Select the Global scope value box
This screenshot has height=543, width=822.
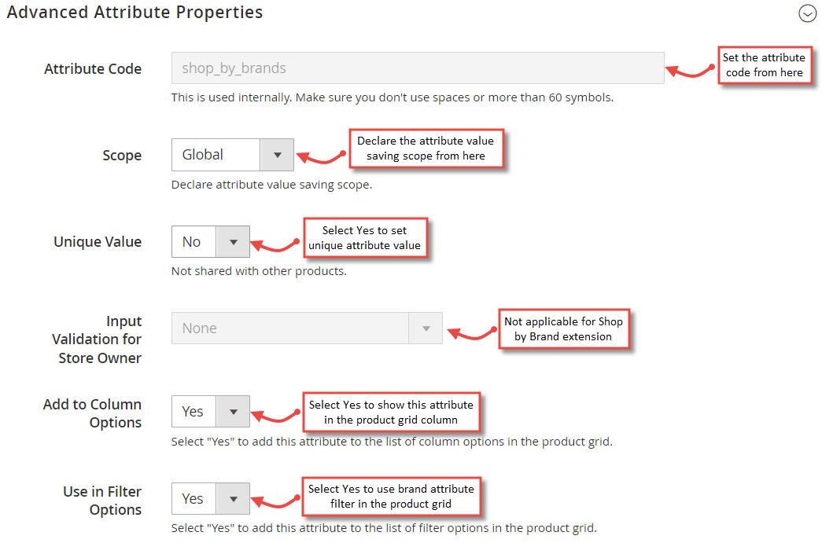(x=216, y=155)
